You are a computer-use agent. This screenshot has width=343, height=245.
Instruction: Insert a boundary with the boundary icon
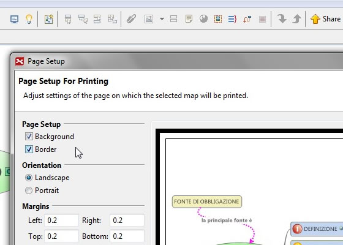[x=218, y=19]
